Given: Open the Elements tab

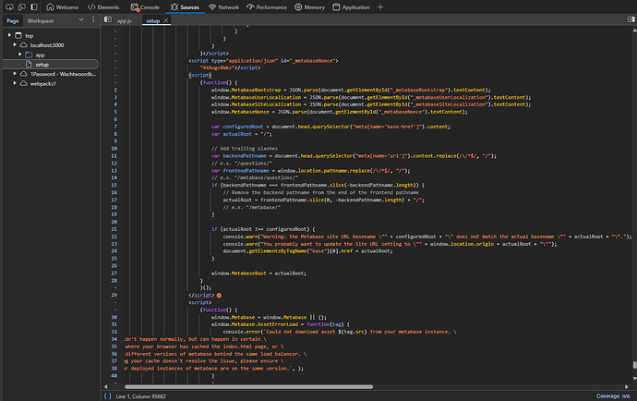Looking at the screenshot, I should click(103, 6).
